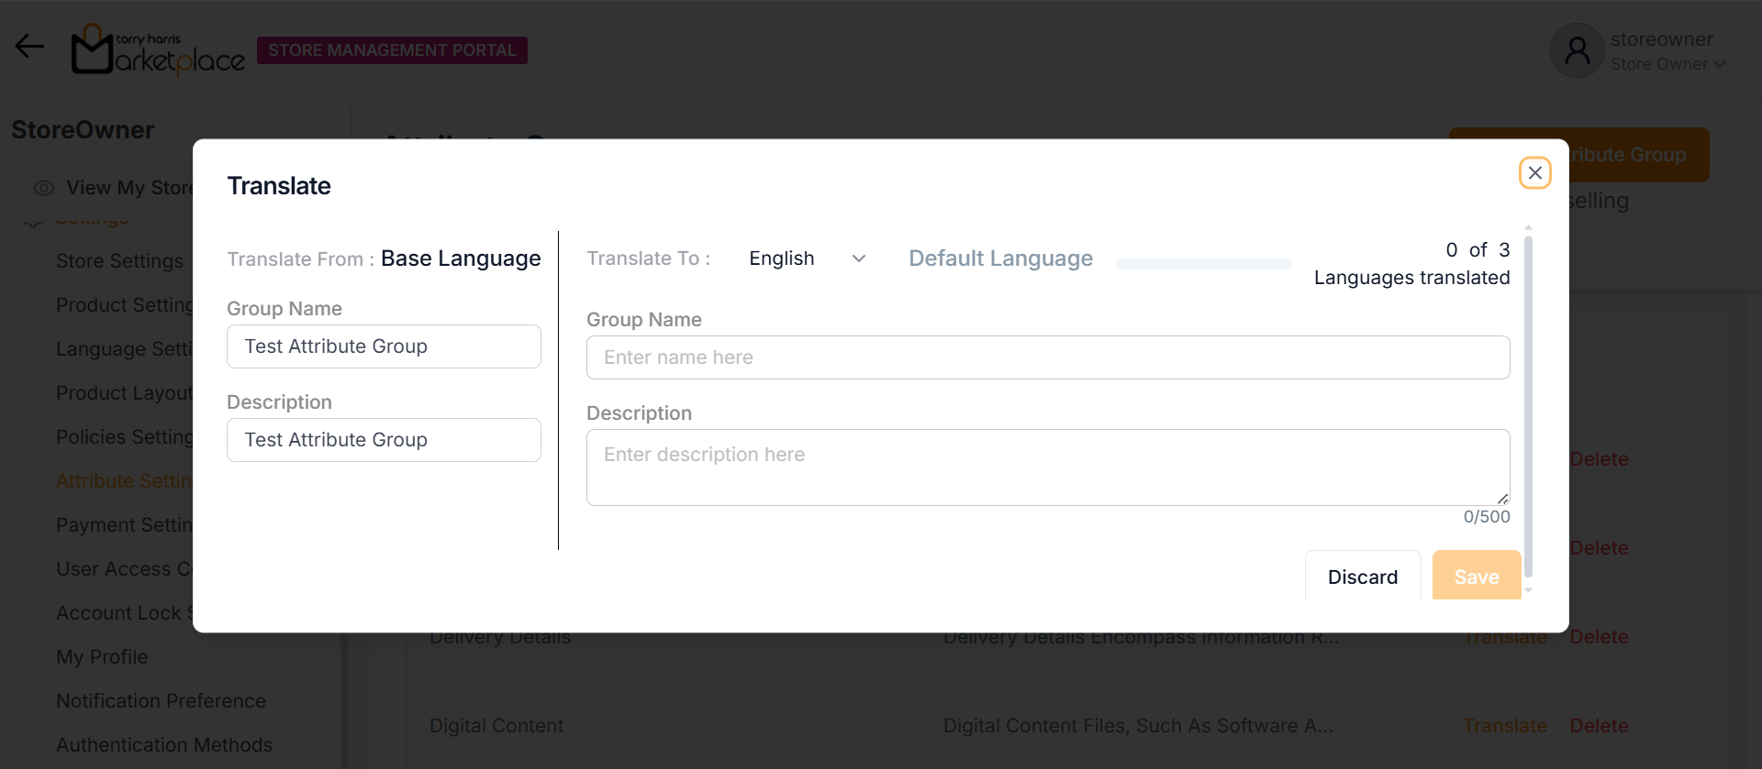Click the eye icon beside View My Store
Viewport: 1762px width, 769px height.
(x=44, y=188)
